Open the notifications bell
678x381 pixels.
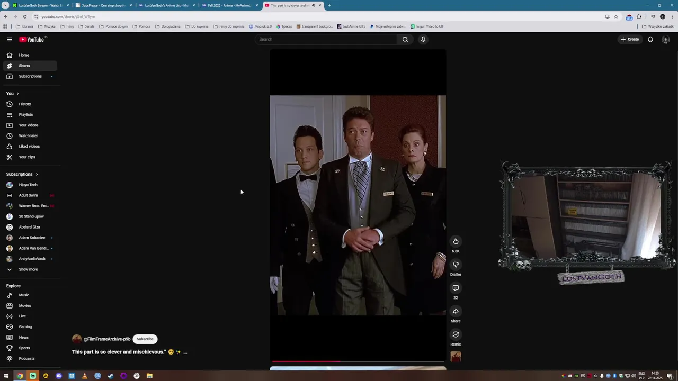[650, 39]
